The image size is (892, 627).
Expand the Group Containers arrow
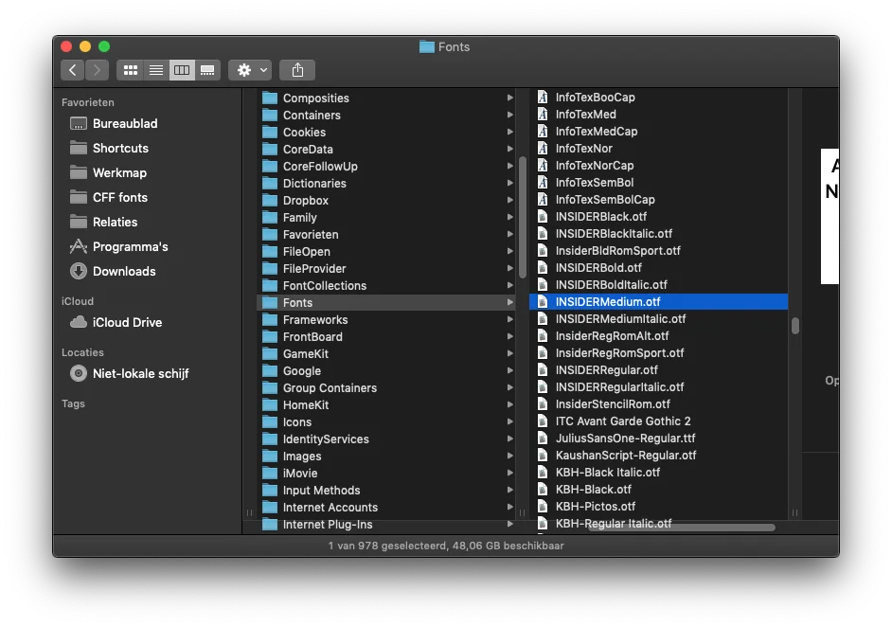(x=509, y=388)
